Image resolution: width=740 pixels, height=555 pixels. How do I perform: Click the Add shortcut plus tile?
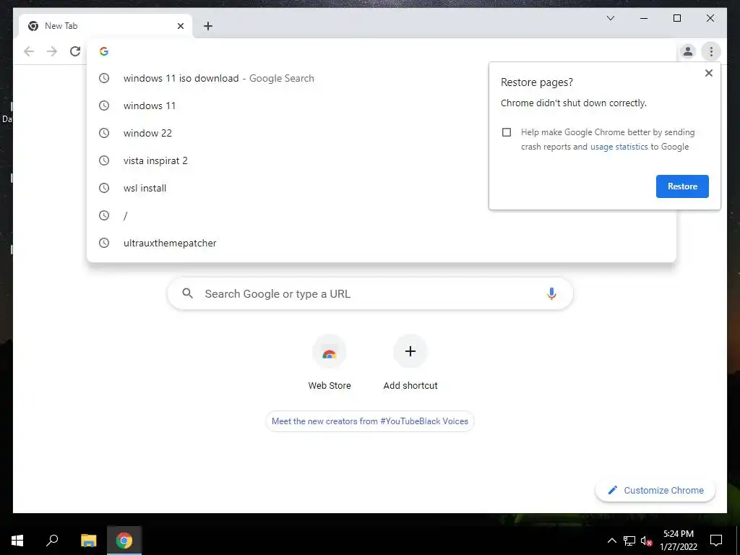[410, 351]
